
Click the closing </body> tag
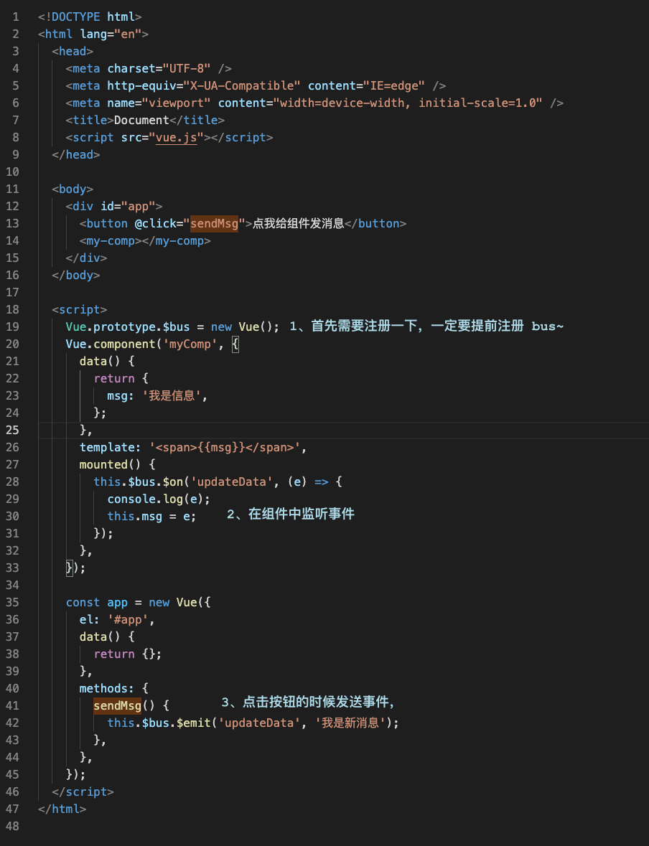click(75, 276)
